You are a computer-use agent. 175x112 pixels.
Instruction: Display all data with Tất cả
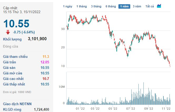(150, 6)
